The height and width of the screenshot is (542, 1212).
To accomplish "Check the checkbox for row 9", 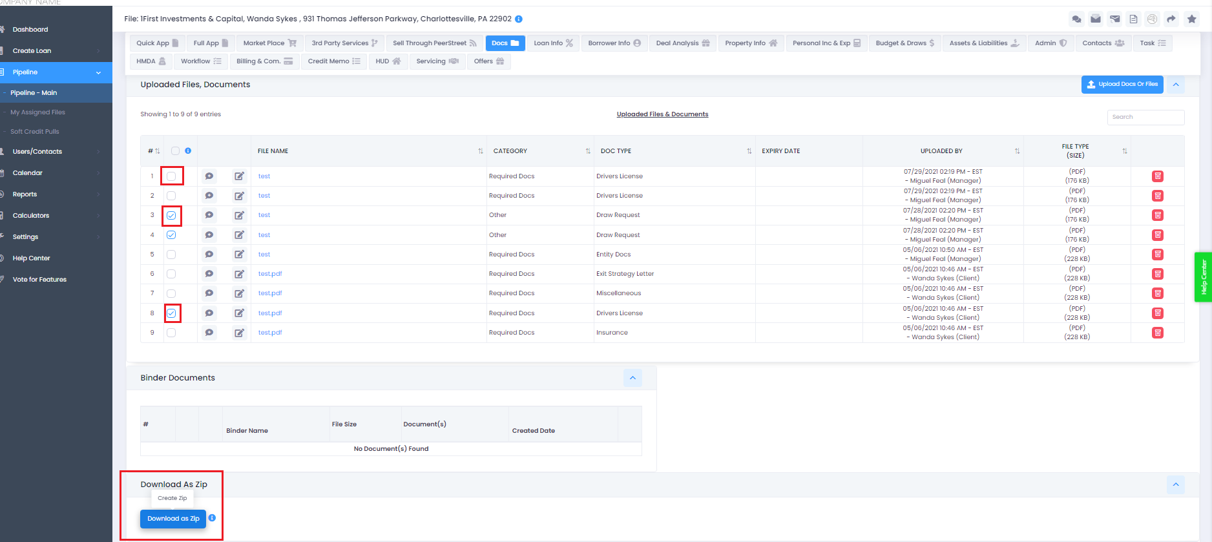I will click(x=171, y=333).
